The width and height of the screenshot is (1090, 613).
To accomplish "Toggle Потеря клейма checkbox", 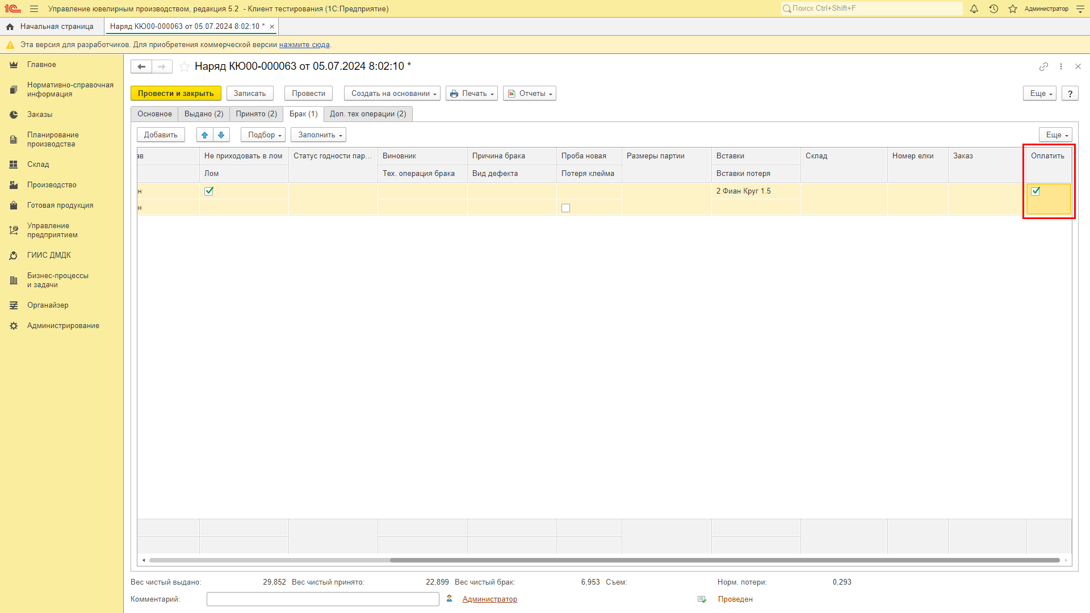I will [x=565, y=208].
